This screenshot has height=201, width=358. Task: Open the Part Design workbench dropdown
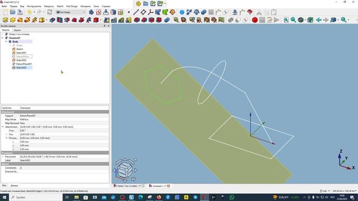pos(71,12)
